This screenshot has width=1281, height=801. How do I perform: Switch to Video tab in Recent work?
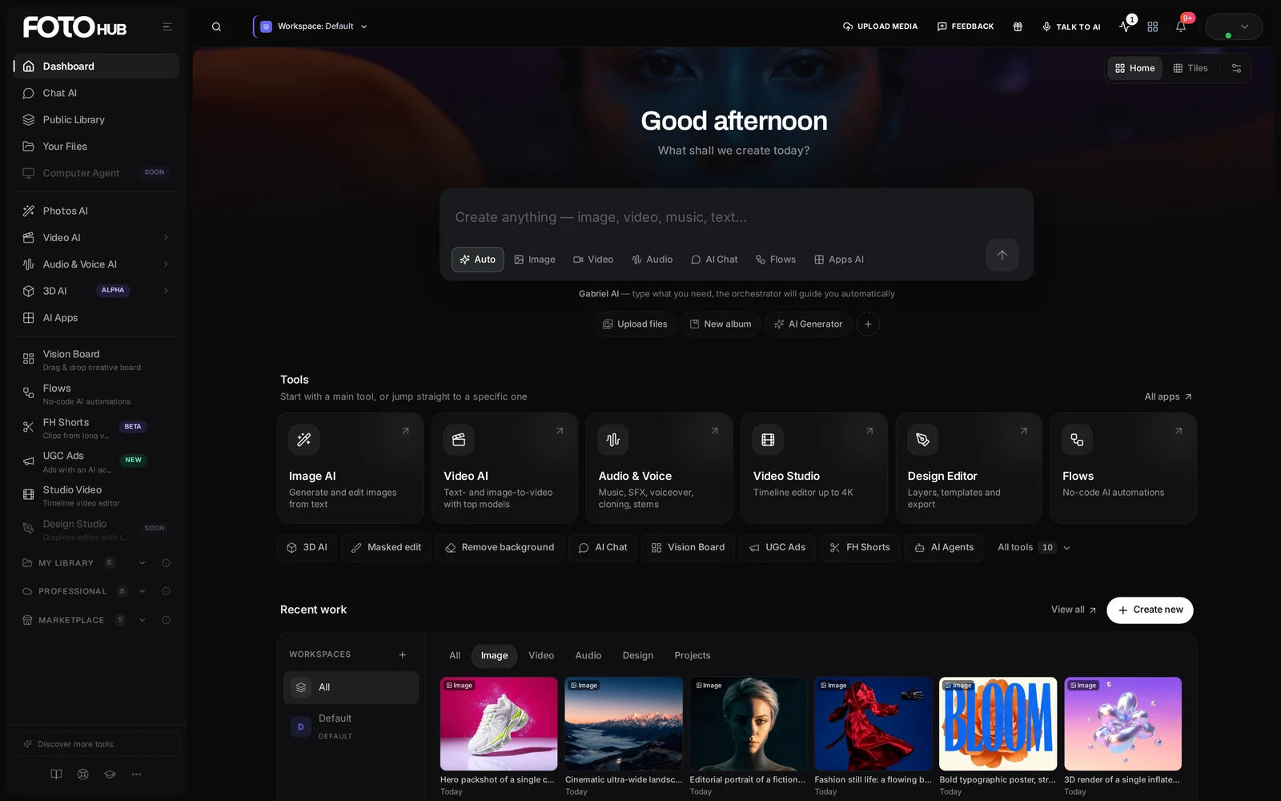541,655
